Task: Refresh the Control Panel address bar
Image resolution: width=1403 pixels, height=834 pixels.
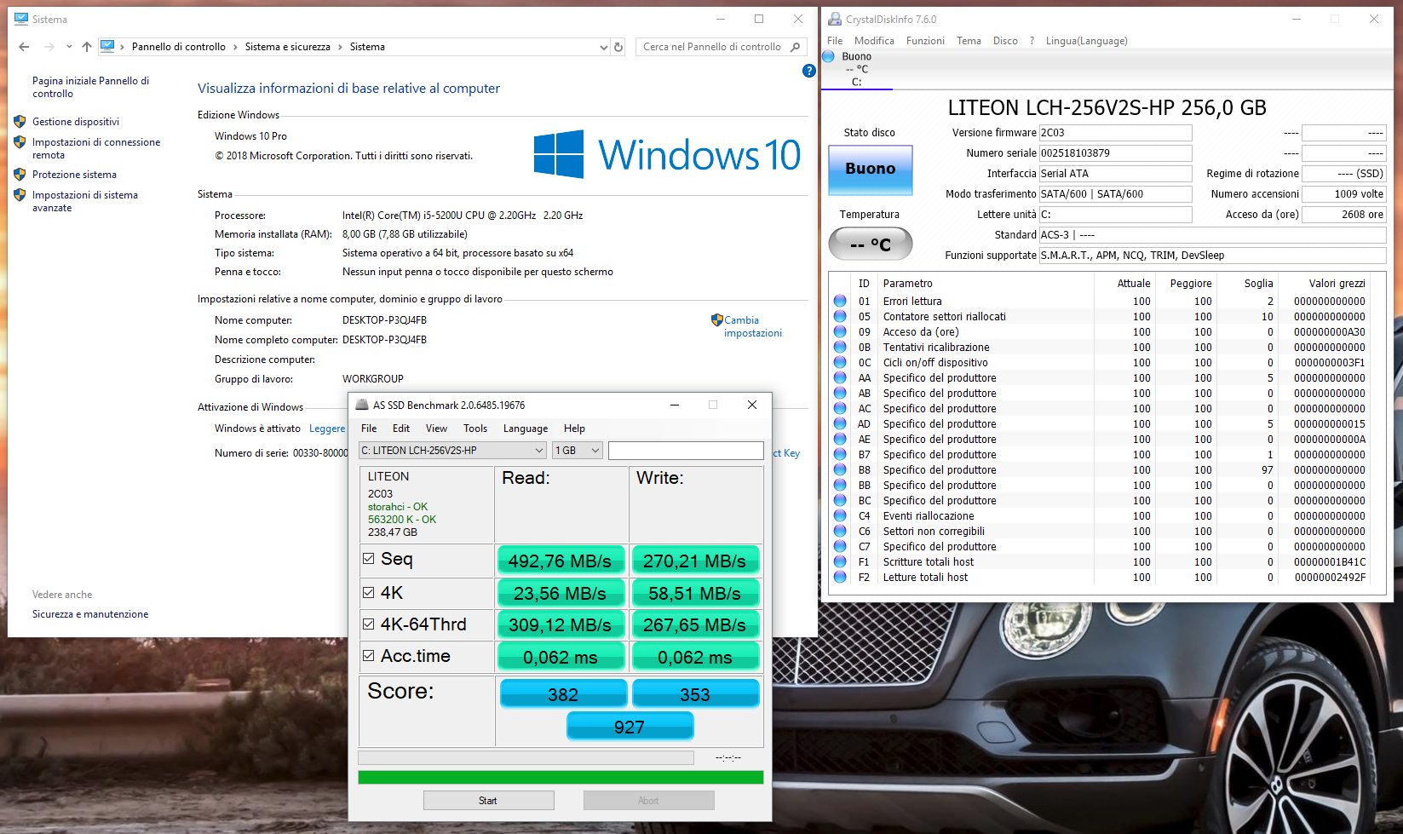Action: [618, 47]
